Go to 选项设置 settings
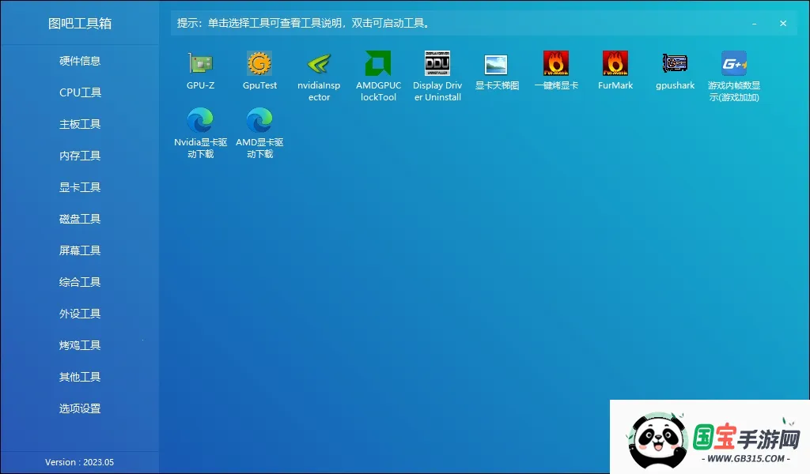Viewport: 810px width, 474px height. (x=79, y=408)
